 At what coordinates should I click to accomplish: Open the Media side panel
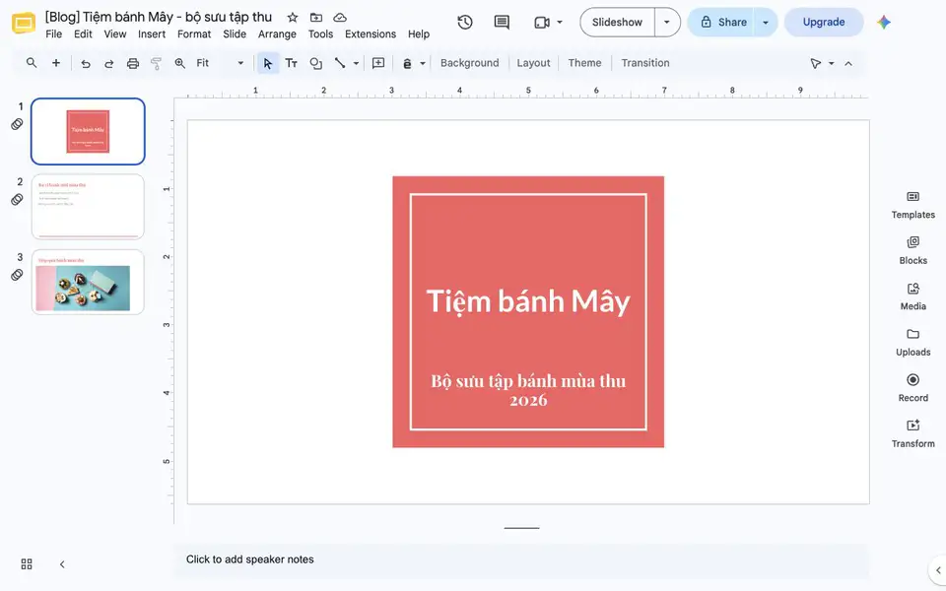point(912,296)
